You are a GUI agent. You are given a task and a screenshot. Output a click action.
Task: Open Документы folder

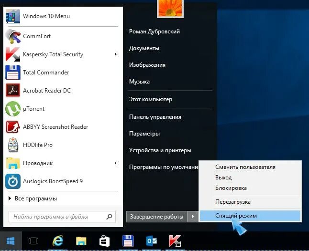(x=144, y=48)
